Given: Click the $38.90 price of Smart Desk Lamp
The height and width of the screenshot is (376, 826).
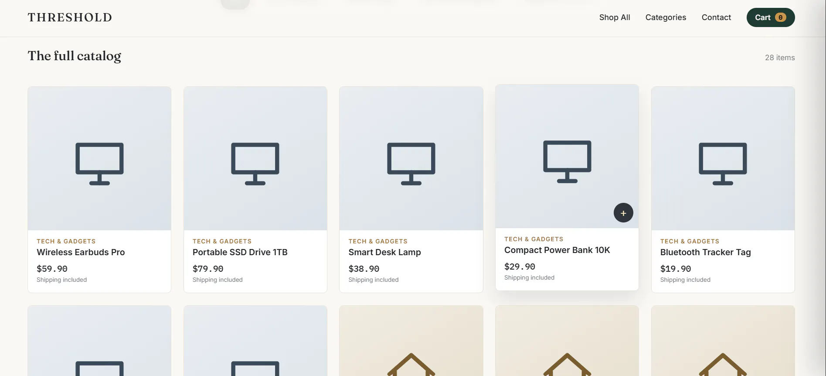Looking at the screenshot, I should click(364, 269).
